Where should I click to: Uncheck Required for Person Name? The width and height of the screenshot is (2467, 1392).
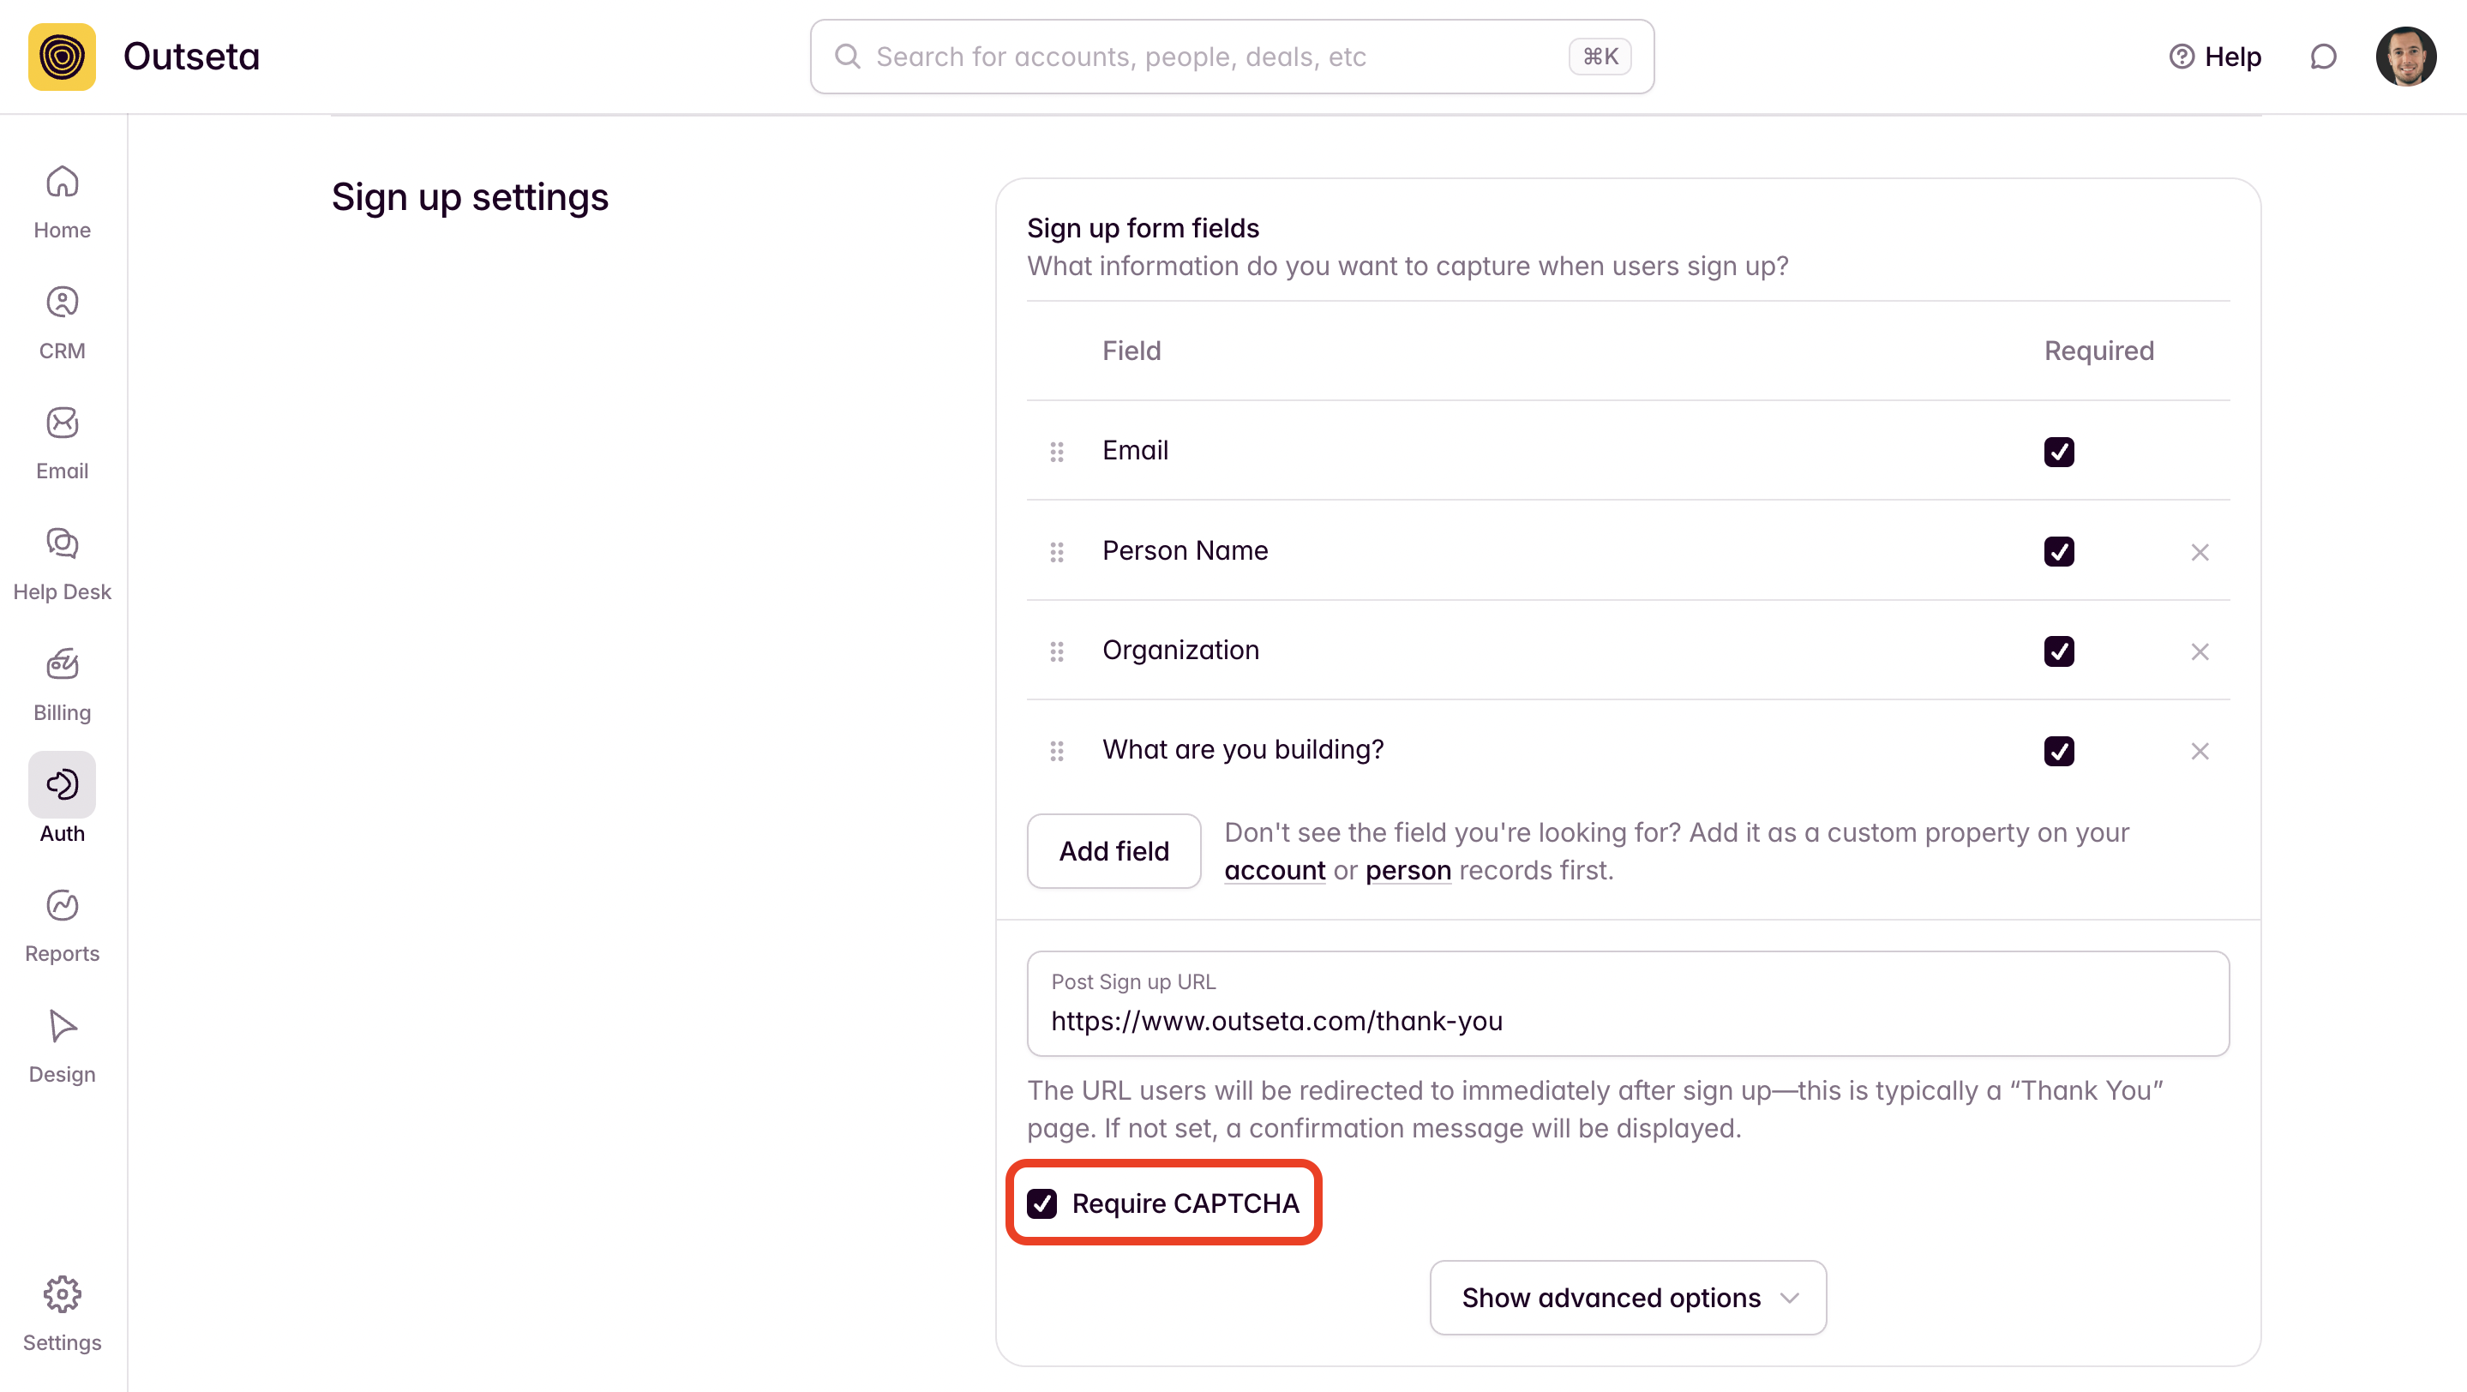point(2058,551)
